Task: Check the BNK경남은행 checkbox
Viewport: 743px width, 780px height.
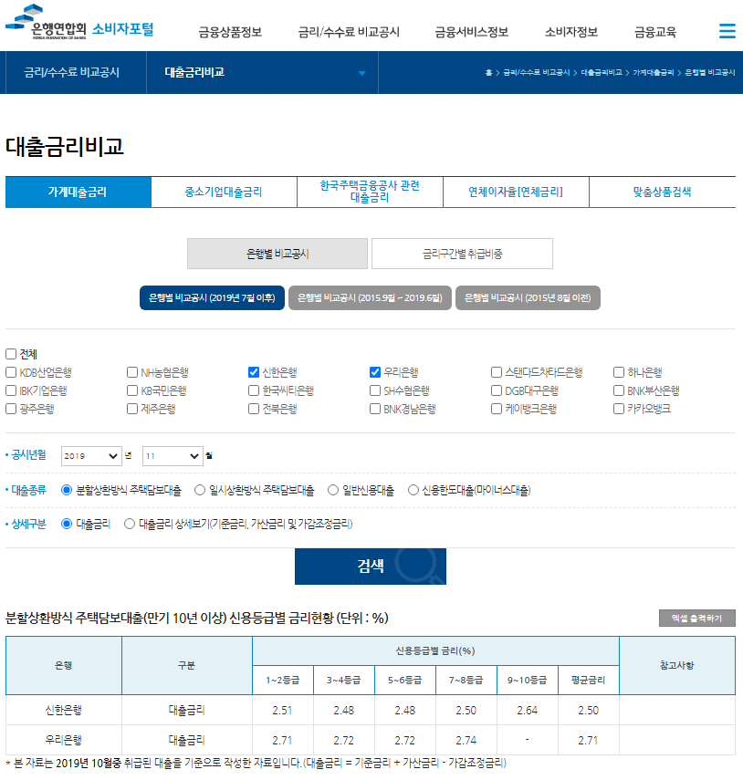Action: click(375, 409)
